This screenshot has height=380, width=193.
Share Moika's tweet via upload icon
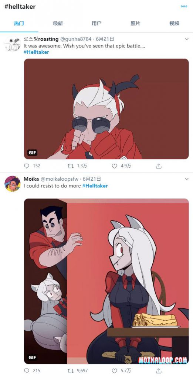[x=159, y=371]
